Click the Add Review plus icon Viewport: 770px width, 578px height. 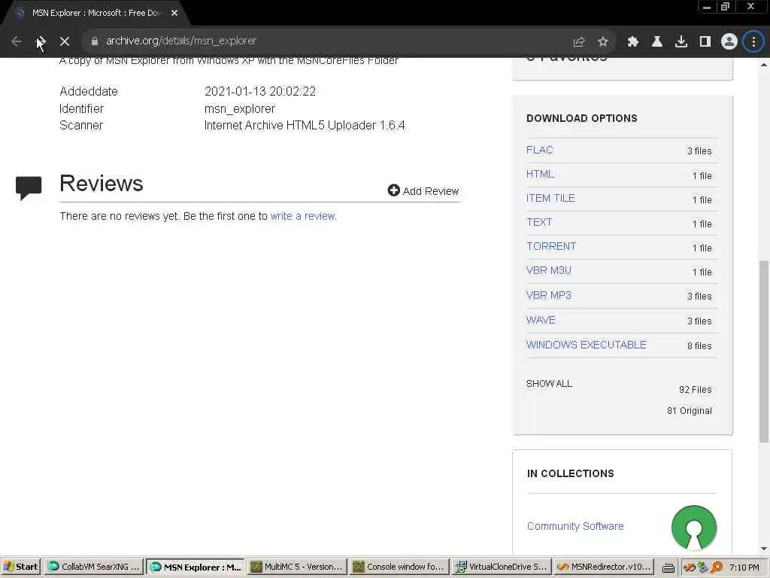coord(393,190)
